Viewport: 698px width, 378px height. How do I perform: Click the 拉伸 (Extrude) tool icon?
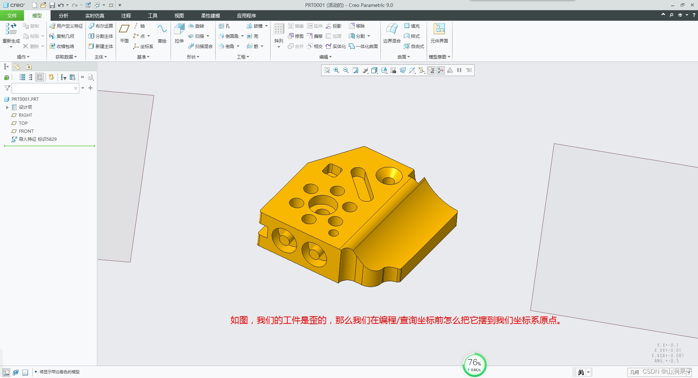(179, 29)
